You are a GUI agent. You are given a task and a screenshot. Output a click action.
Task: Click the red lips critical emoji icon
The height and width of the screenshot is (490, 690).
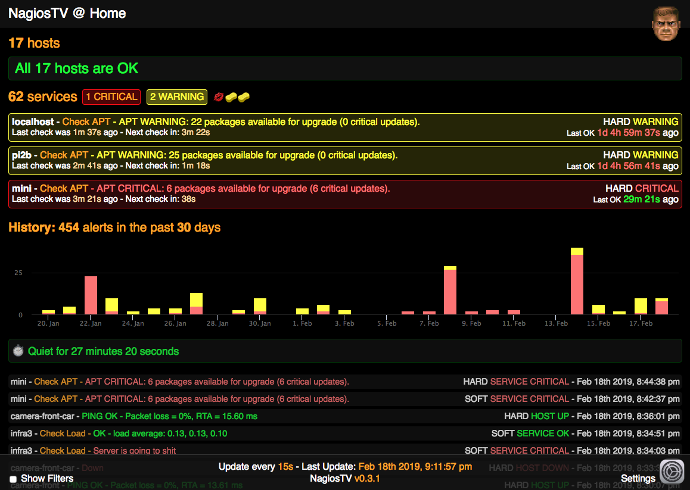(x=218, y=97)
